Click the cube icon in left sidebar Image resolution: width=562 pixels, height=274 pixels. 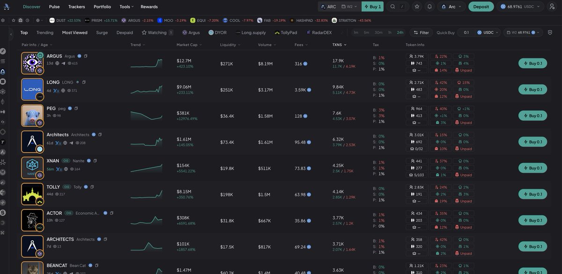3,92
